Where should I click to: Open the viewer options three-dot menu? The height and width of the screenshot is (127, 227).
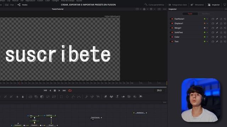pyautogui.click(x=165, y=9)
